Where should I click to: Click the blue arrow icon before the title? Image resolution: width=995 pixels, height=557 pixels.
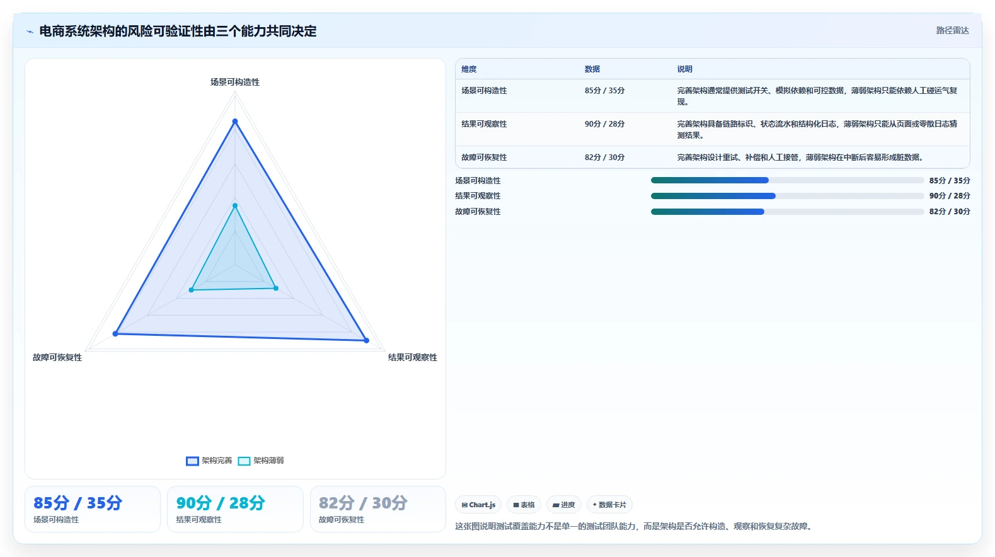[30, 32]
